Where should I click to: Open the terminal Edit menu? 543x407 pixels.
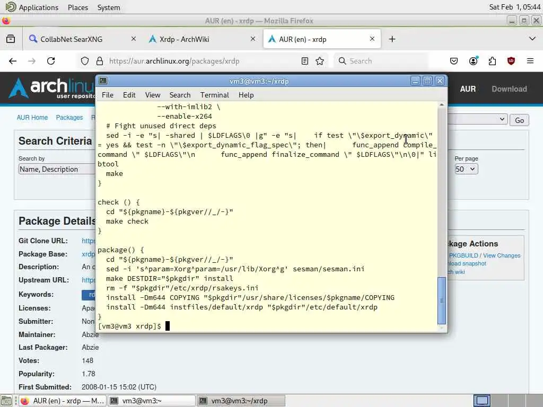(129, 95)
